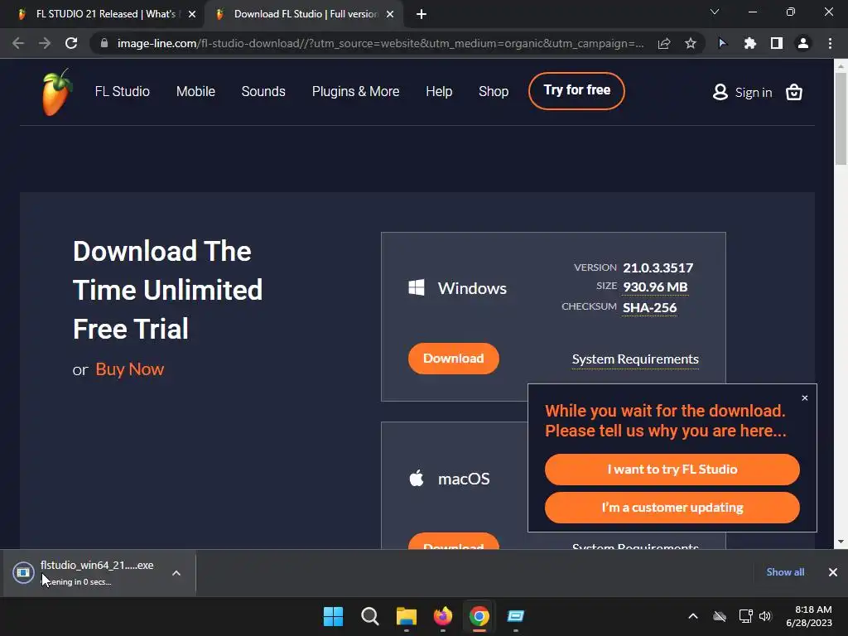Screen dimensions: 848x636
Task: Click the Windows heading in download card
Action: coord(472,288)
